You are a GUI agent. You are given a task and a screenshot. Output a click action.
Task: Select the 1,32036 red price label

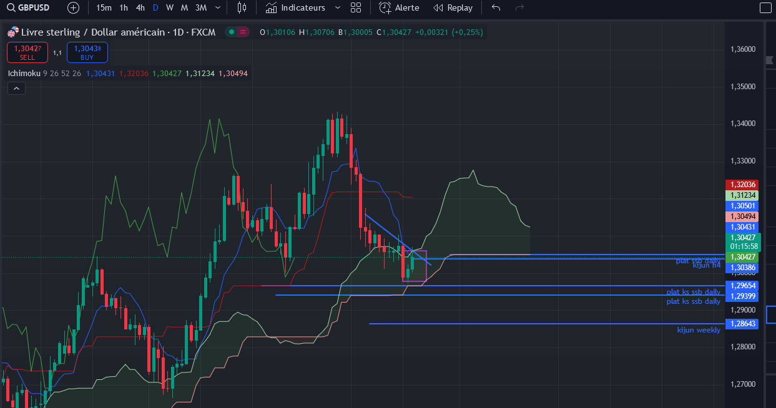click(742, 185)
